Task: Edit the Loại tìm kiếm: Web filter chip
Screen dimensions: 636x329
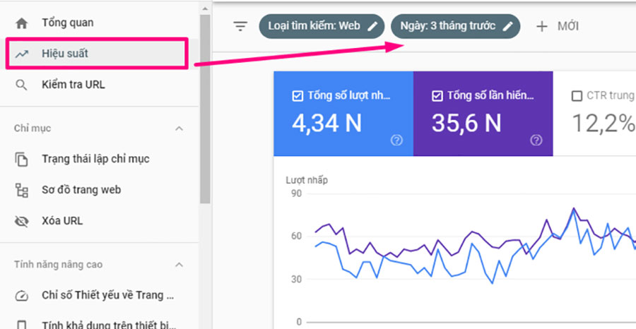Action: tap(322, 26)
